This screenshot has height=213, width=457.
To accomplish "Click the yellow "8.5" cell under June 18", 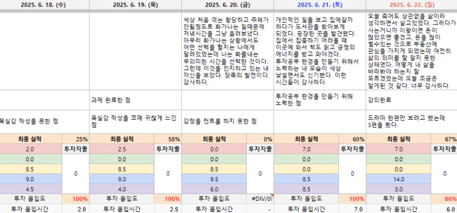I will [31, 169].
